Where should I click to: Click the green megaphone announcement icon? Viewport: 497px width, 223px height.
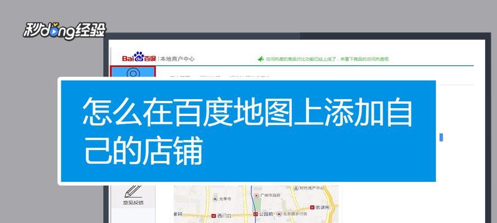pos(261,59)
